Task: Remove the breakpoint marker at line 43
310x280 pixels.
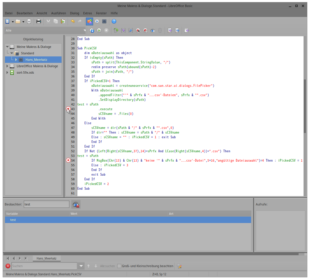Action: [x=68, y=109]
